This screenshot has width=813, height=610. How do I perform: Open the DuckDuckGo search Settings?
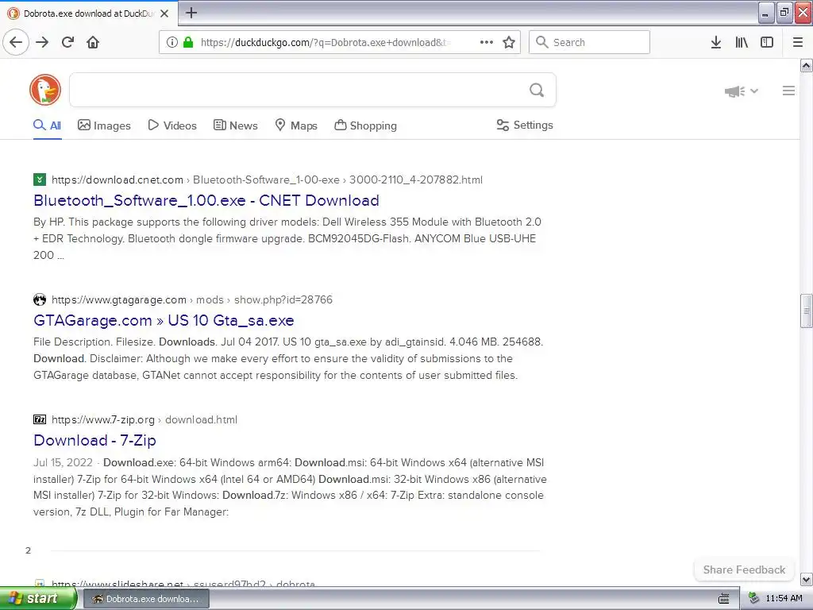(x=525, y=125)
